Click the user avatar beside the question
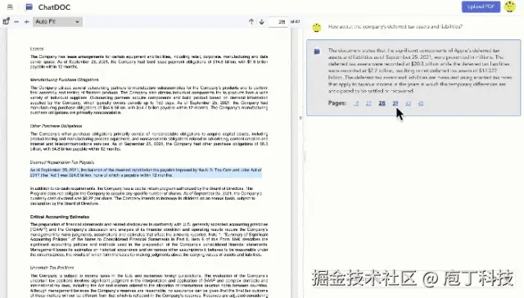The width and height of the screenshot is (524, 298). point(317,27)
